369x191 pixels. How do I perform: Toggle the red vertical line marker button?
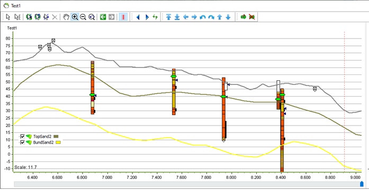123,17
